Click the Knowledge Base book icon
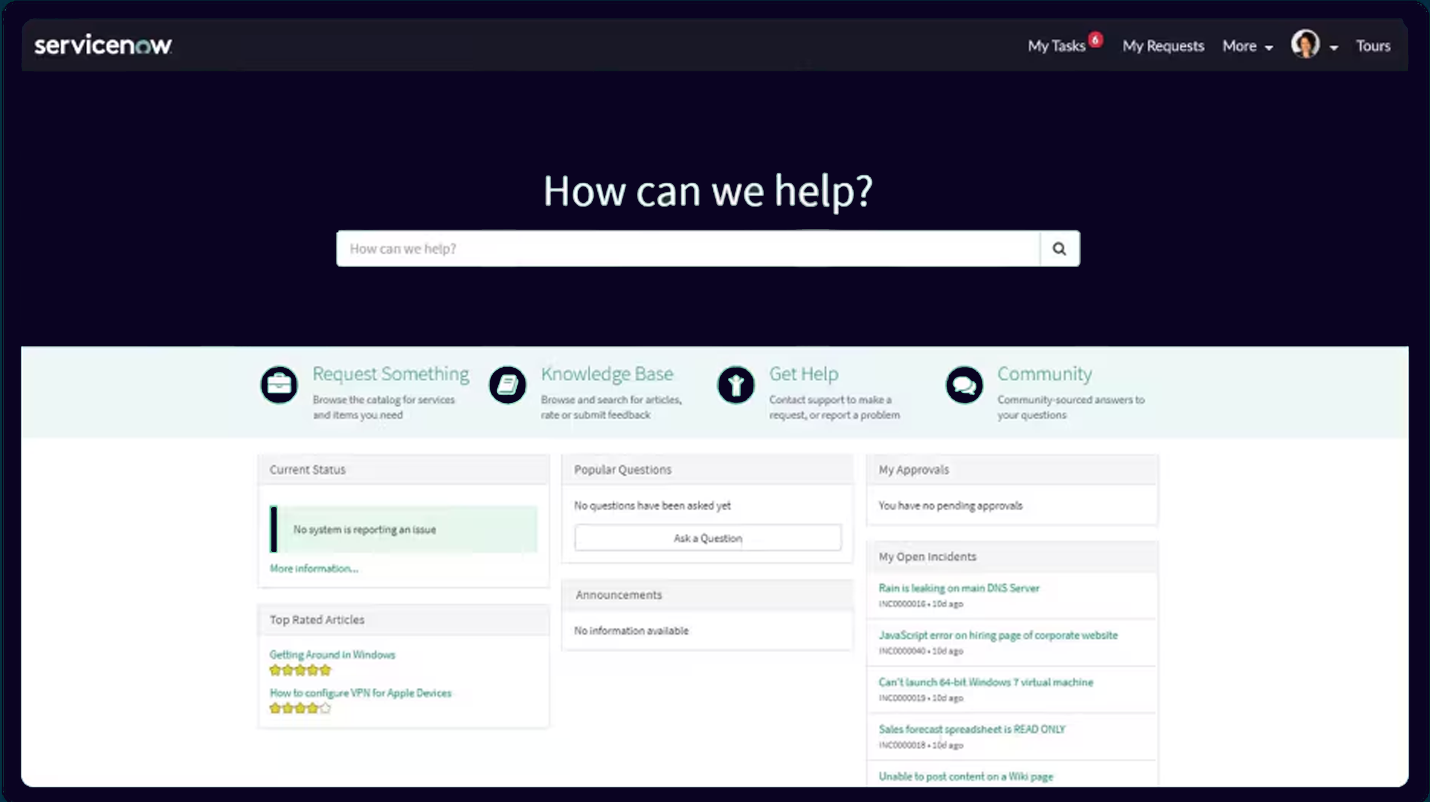Image resolution: width=1430 pixels, height=802 pixels. pyautogui.click(x=507, y=385)
